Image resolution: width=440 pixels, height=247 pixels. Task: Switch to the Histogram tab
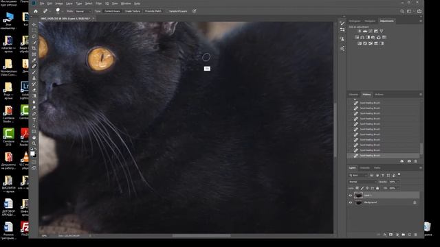point(355,21)
